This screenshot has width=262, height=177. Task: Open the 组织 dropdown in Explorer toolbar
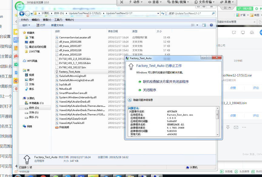pyautogui.click(x=26, y=25)
